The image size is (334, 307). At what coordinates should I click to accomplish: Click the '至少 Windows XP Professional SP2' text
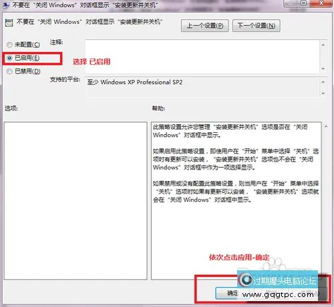(x=135, y=82)
